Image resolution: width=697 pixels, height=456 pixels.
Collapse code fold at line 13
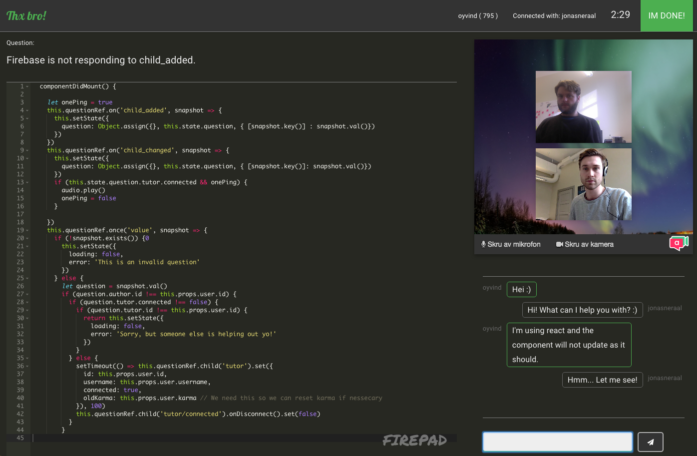(27, 182)
